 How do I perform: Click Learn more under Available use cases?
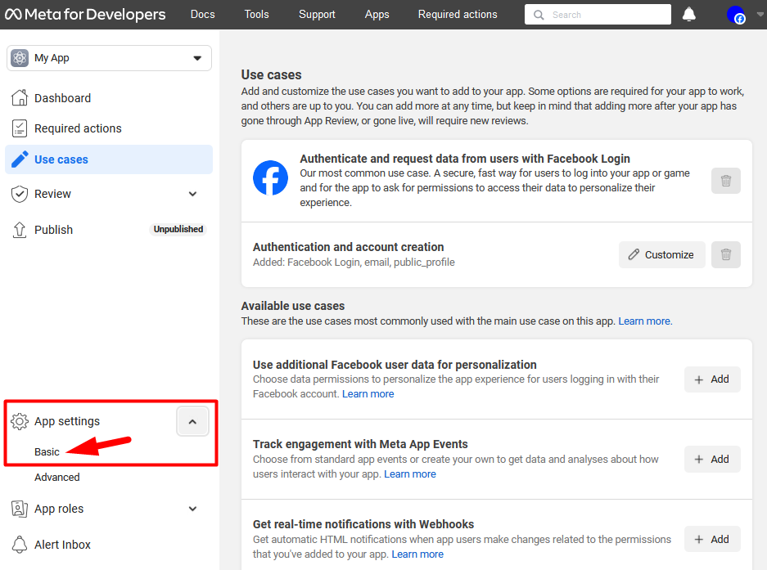[645, 321]
